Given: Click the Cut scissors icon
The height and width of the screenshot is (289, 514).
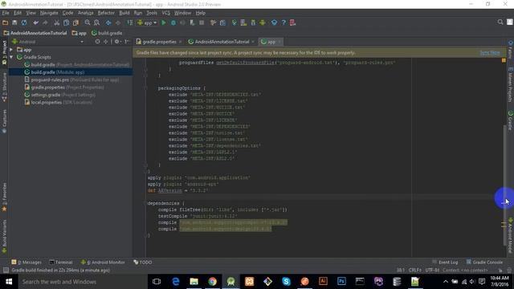Looking at the screenshot, I should coord(57,22).
